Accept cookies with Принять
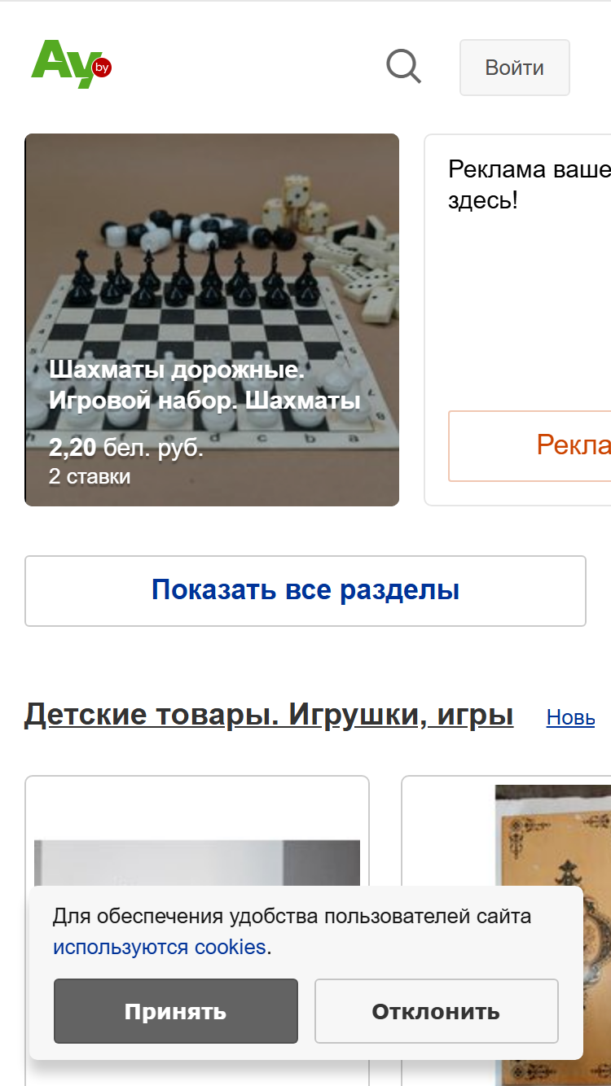 point(176,1011)
